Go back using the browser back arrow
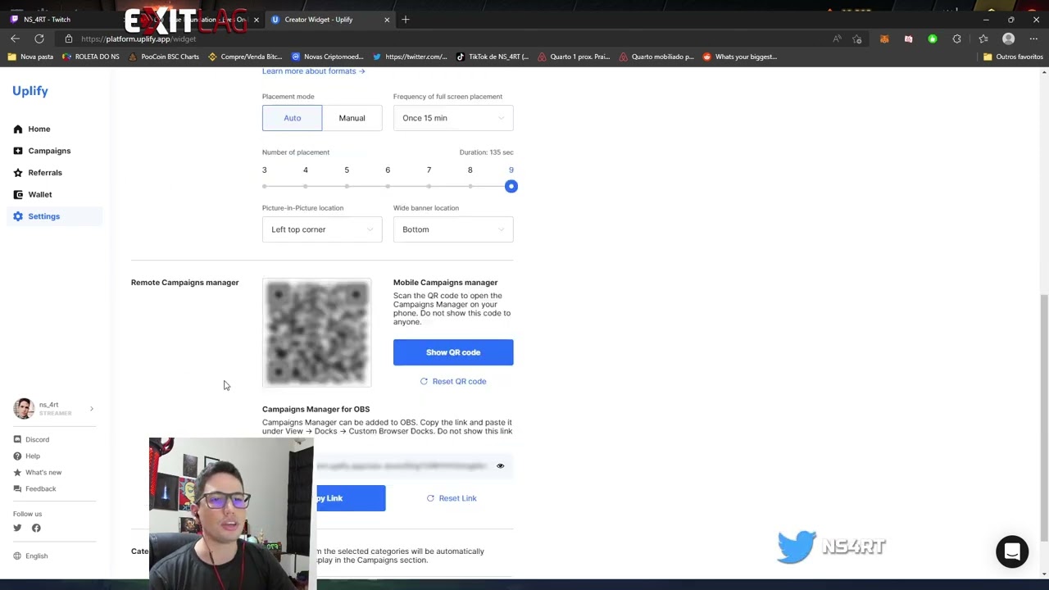 (15, 39)
